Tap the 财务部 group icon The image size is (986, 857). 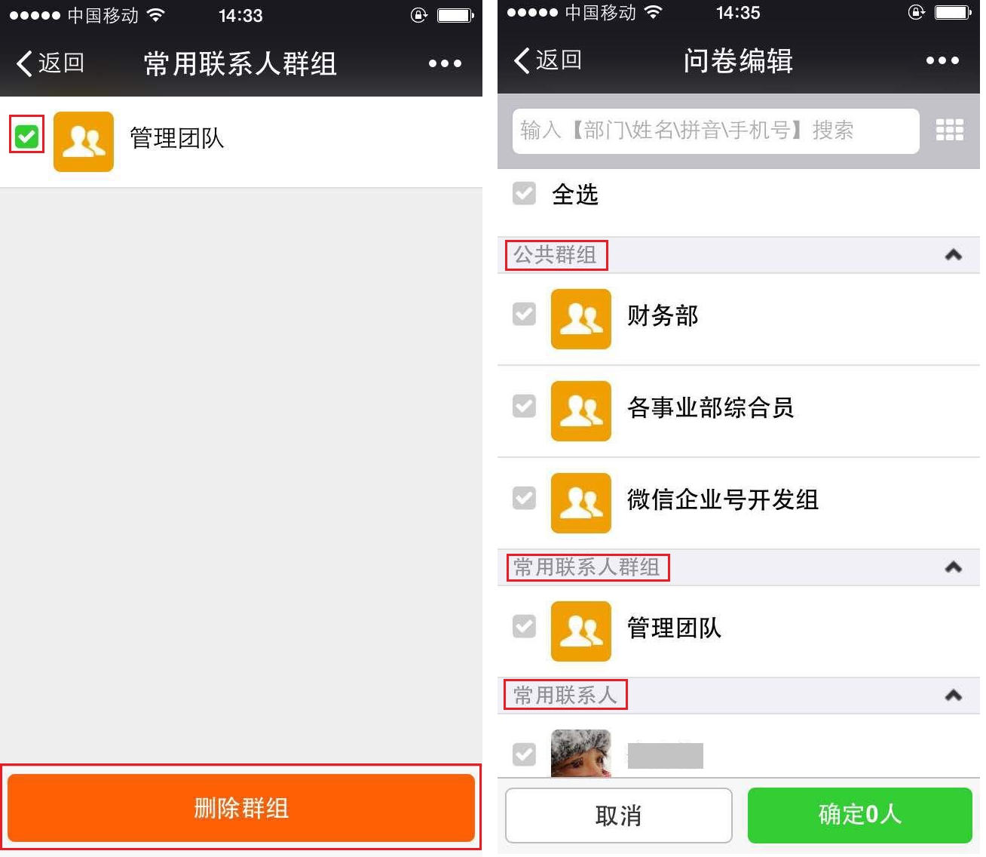click(x=580, y=318)
